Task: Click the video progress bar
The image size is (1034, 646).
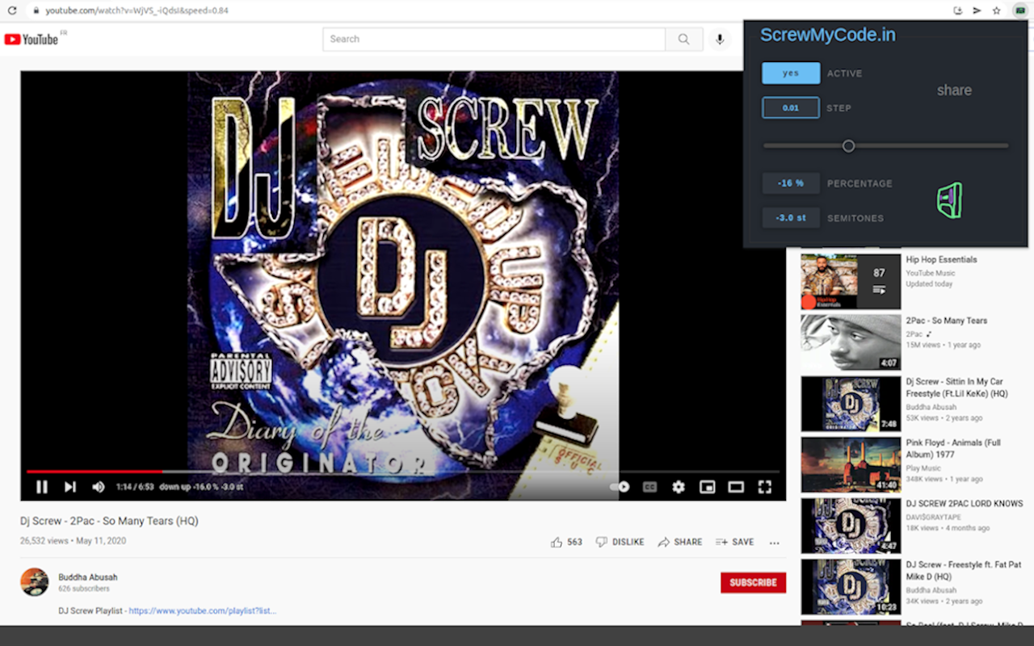Action: click(403, 471)
